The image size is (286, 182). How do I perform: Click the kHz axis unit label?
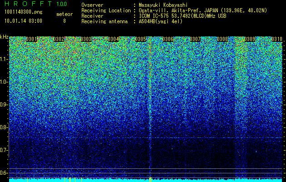tap(4, 37)
